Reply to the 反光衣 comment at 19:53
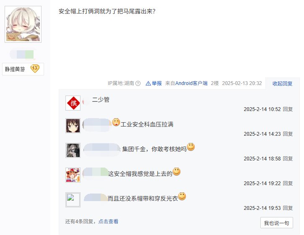This screenshot has width=304, height=235. (x=288, y=208)
